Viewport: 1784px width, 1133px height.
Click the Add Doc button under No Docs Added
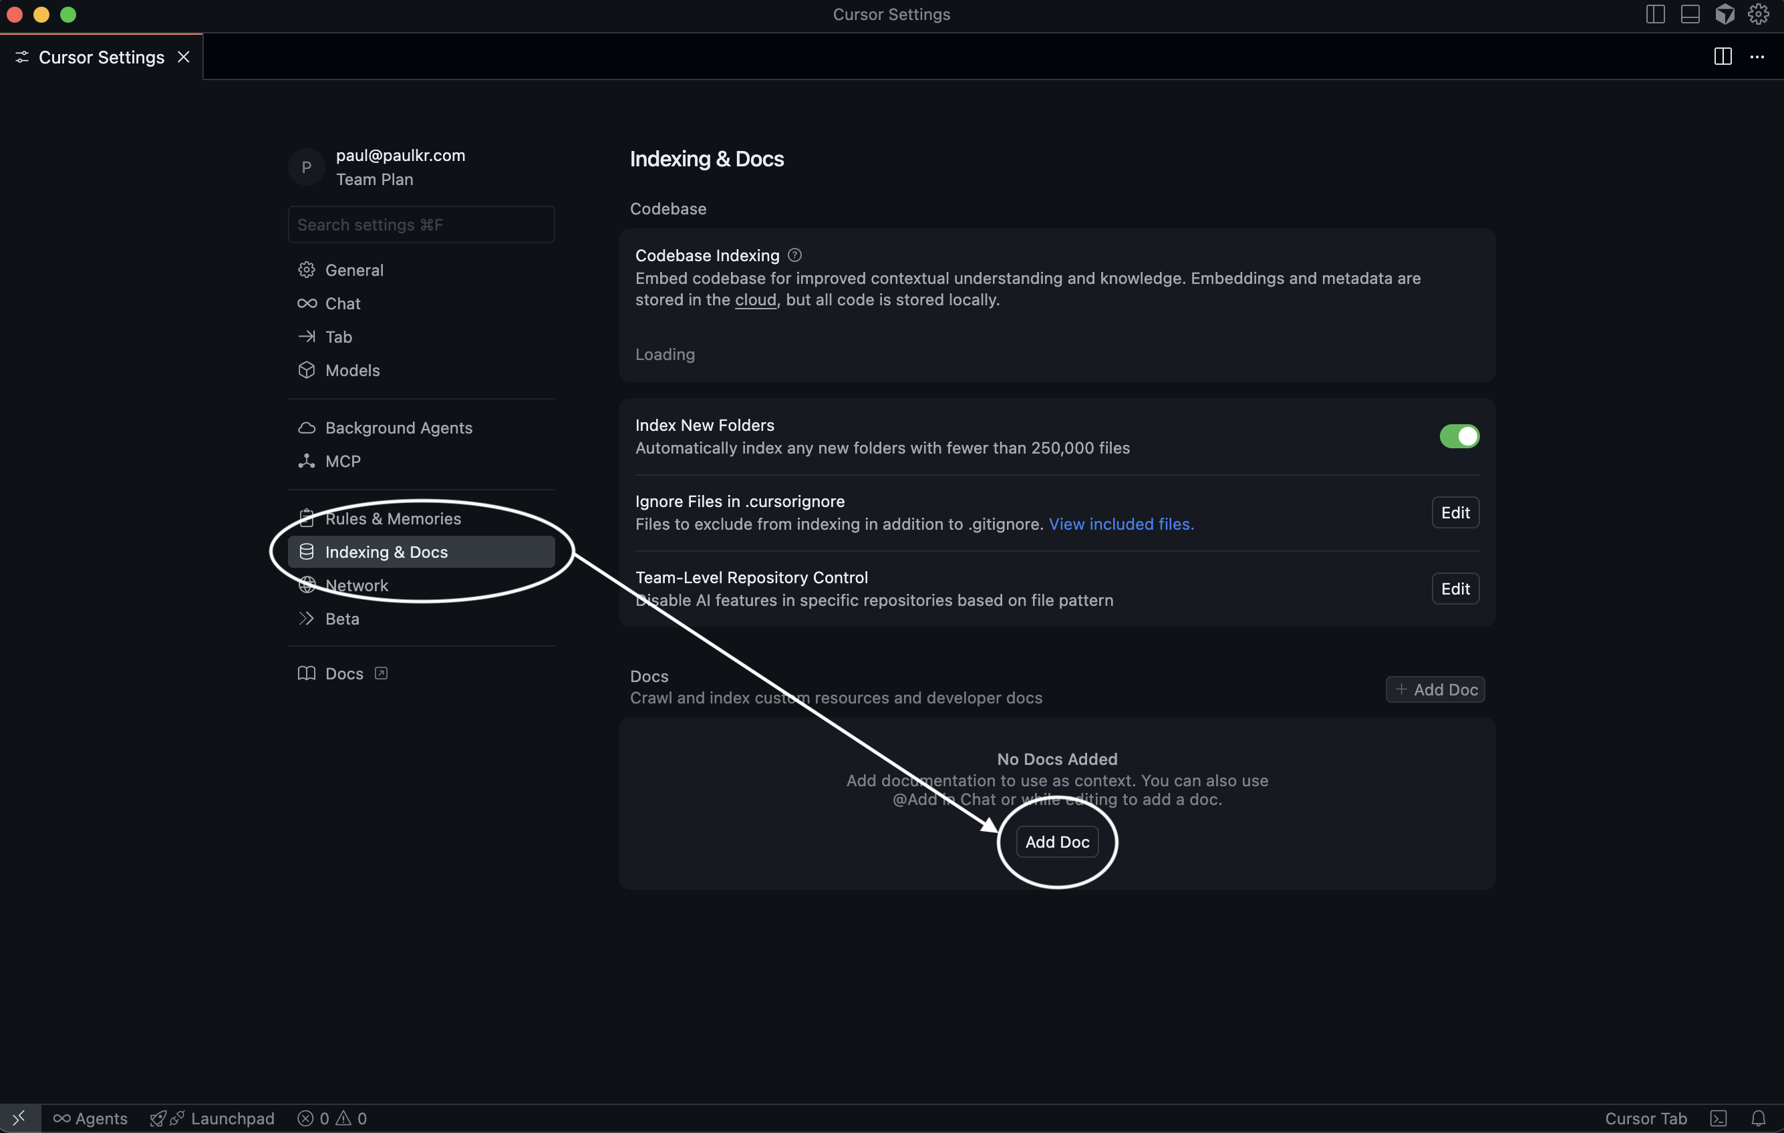[1056, 842]
